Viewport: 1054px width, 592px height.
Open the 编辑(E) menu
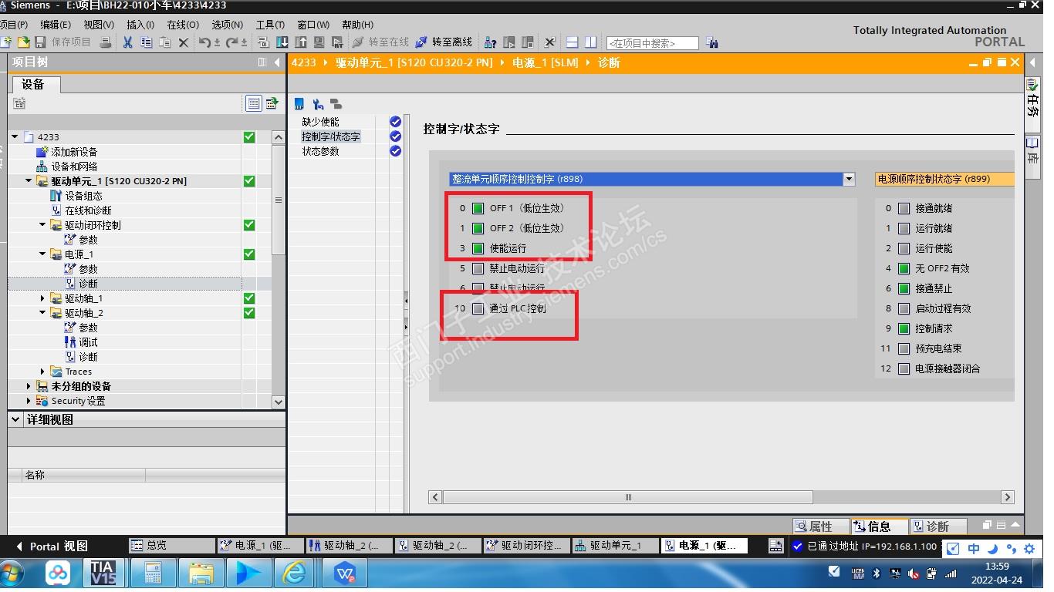[x=56, y=25]
